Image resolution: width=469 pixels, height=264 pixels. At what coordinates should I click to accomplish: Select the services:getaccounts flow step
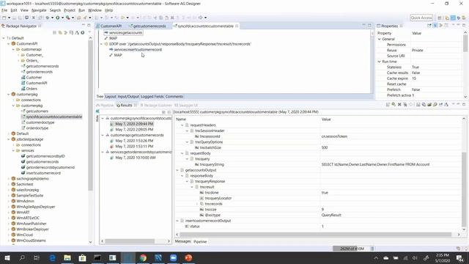(125, 32)
